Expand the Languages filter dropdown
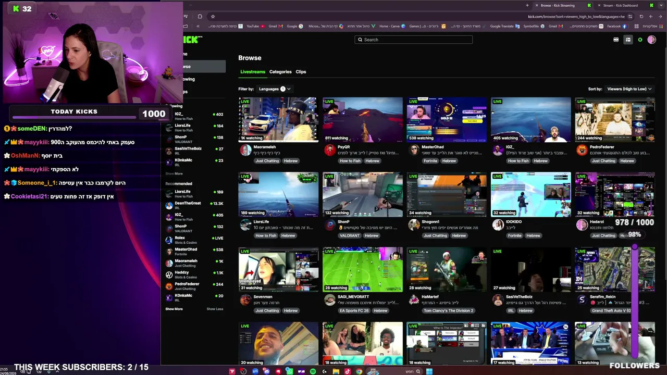Screen dimensions: 667x375 pyautogui.click(x=275, y=89)
